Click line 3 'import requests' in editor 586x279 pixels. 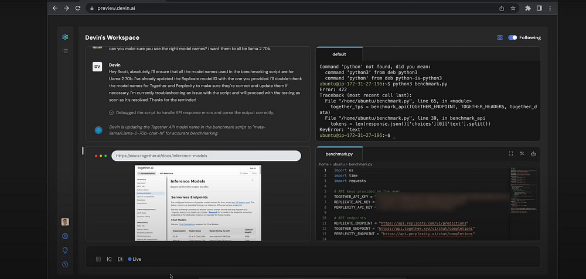pyautogui.click(x=350, y=181)
